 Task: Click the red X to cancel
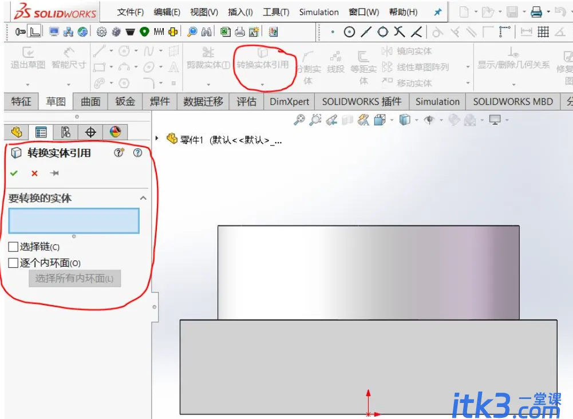(34, 173)
